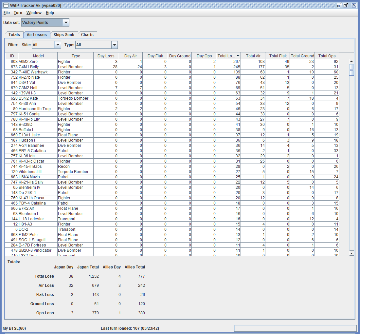Select the A6M2 Zero row
Screen dimensions: 377x334
click(172, 62)
